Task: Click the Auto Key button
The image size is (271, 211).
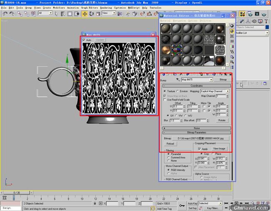Action: click(193, 203)
